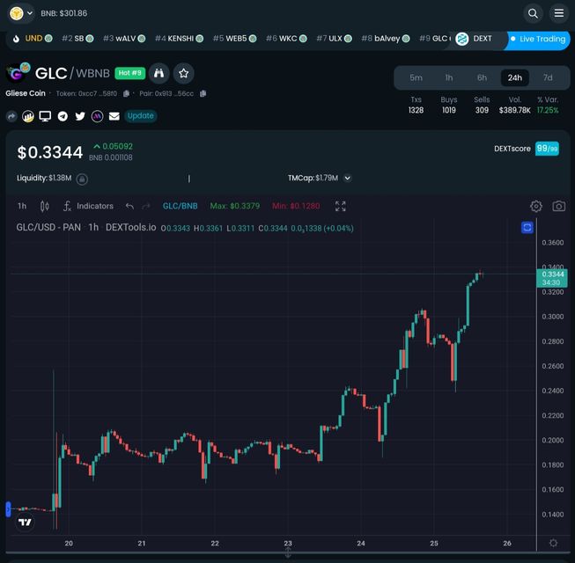Click the share arrow icon
575x563 pixels.
11,116
